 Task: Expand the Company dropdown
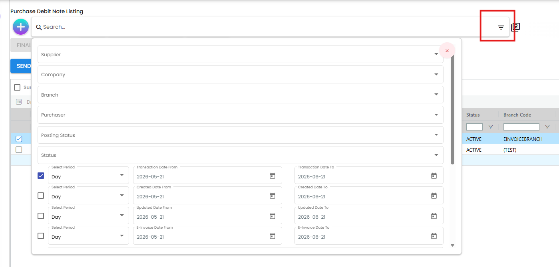pyautogui.click(x=241, y=75)
